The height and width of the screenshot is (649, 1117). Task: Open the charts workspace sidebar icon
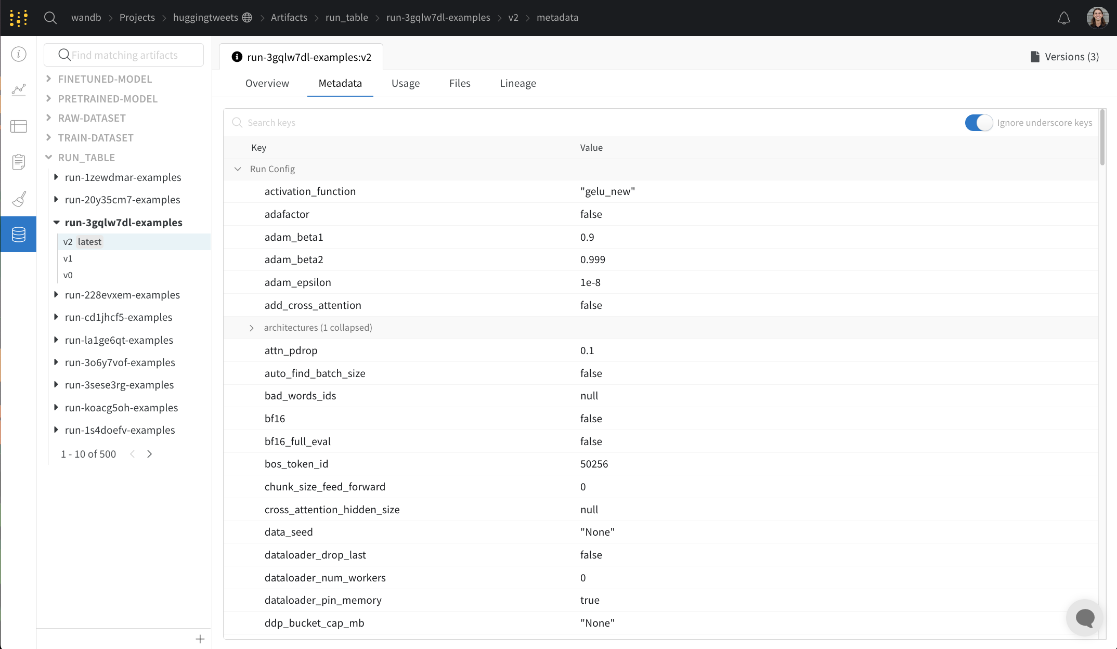tap(19, 90)
